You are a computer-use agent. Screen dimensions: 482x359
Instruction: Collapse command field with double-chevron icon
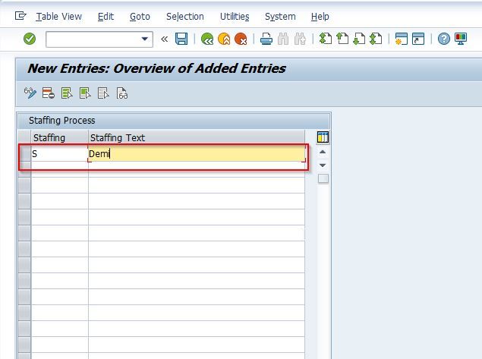(165, 39)
